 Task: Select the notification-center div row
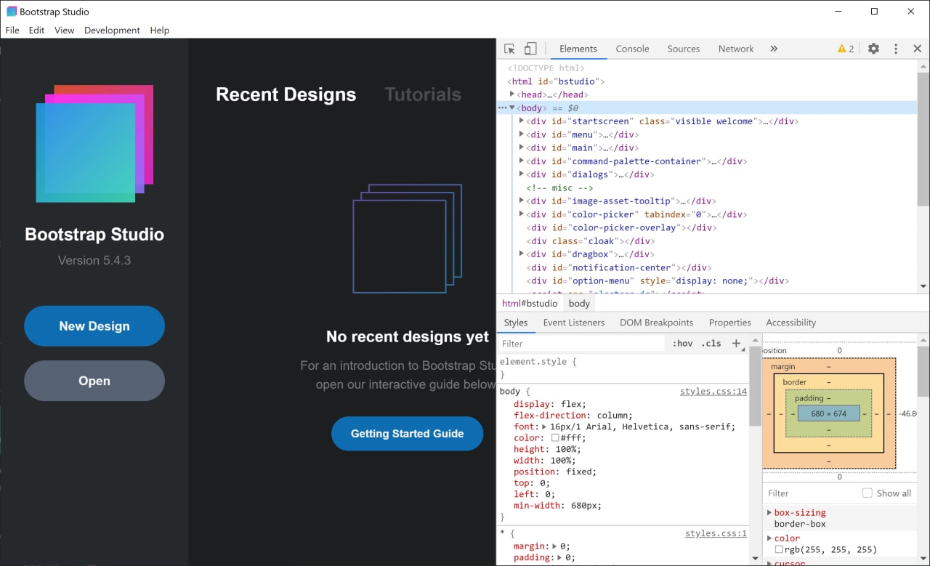click(x=619, y=267)
